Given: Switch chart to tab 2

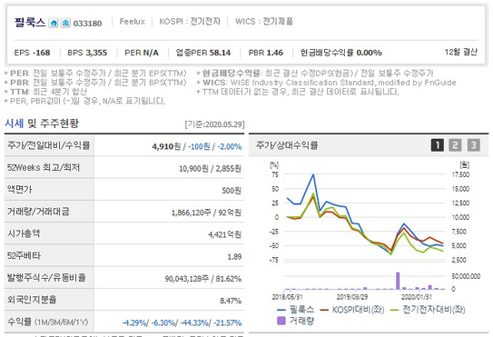Looking at the screenshot, I should coord(455,145).
